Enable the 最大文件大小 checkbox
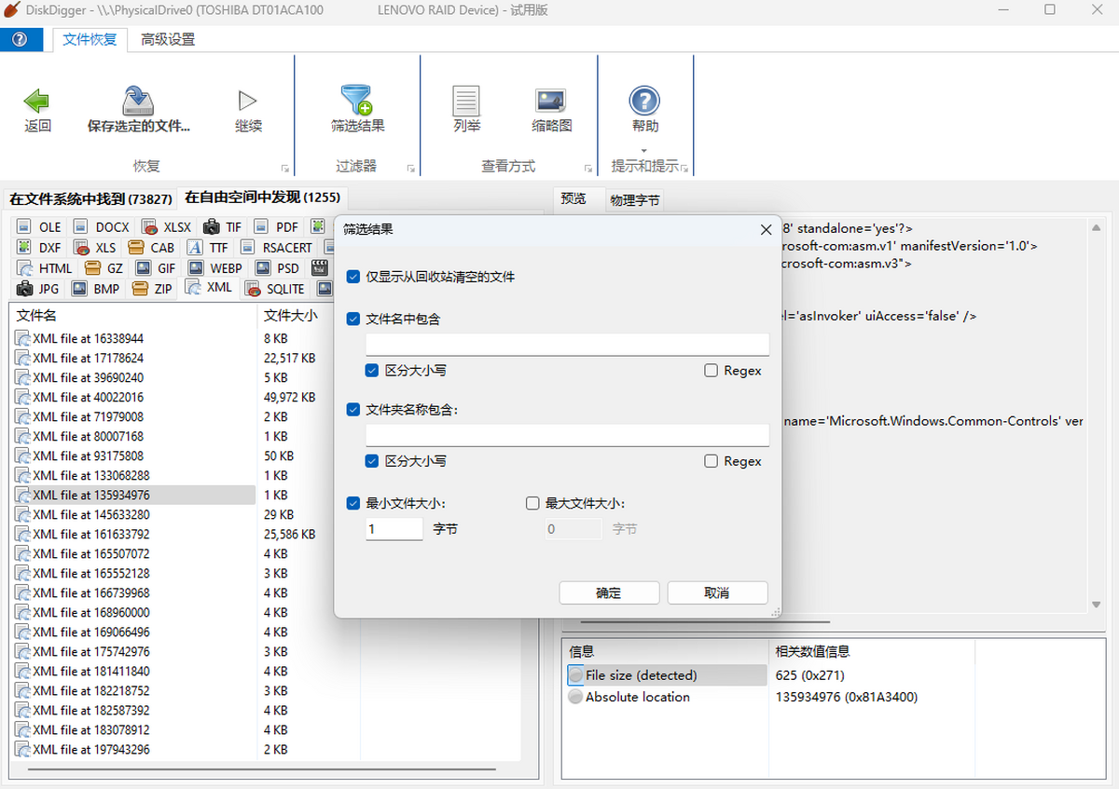The height and width of the screenshot is (789, 1119). tap(532, 503)
